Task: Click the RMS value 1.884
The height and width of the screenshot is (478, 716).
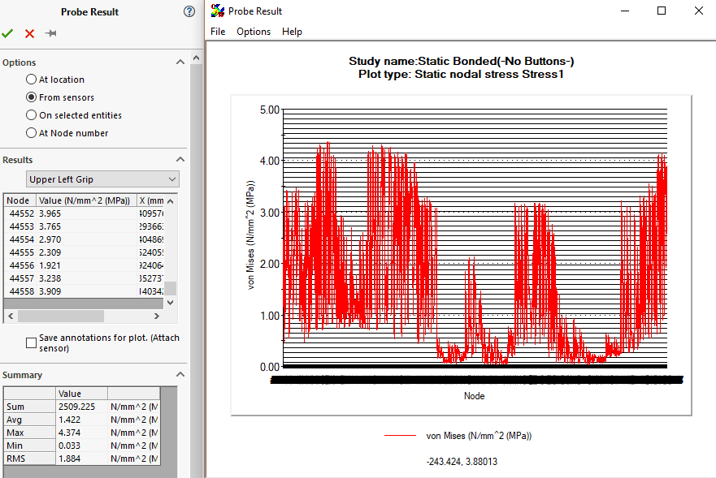Action: click(x=69, y=459)
